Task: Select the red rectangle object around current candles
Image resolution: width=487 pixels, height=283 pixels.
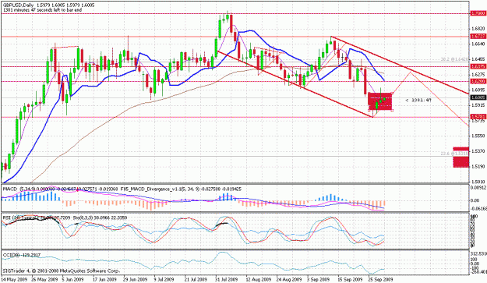Action: point(380,101)
